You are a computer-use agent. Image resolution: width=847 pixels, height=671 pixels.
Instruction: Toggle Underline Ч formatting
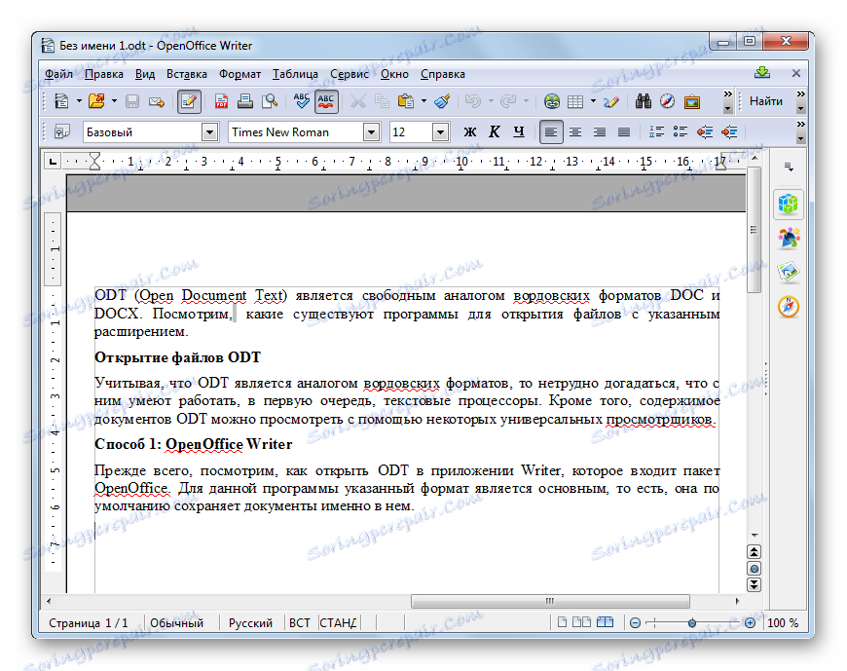(519, 131)
